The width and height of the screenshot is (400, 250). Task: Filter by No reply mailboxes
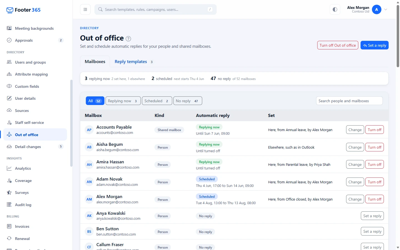pos(188,101)
